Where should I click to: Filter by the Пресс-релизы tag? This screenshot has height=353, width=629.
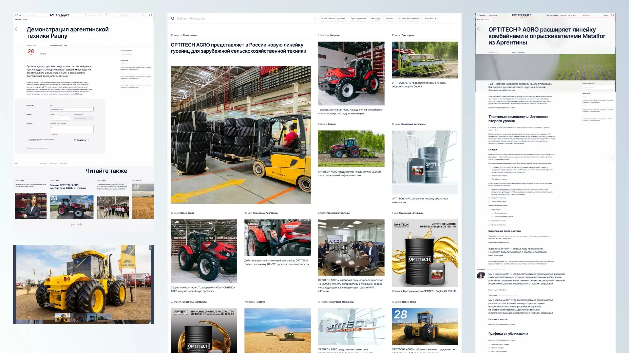coord(358,19)
